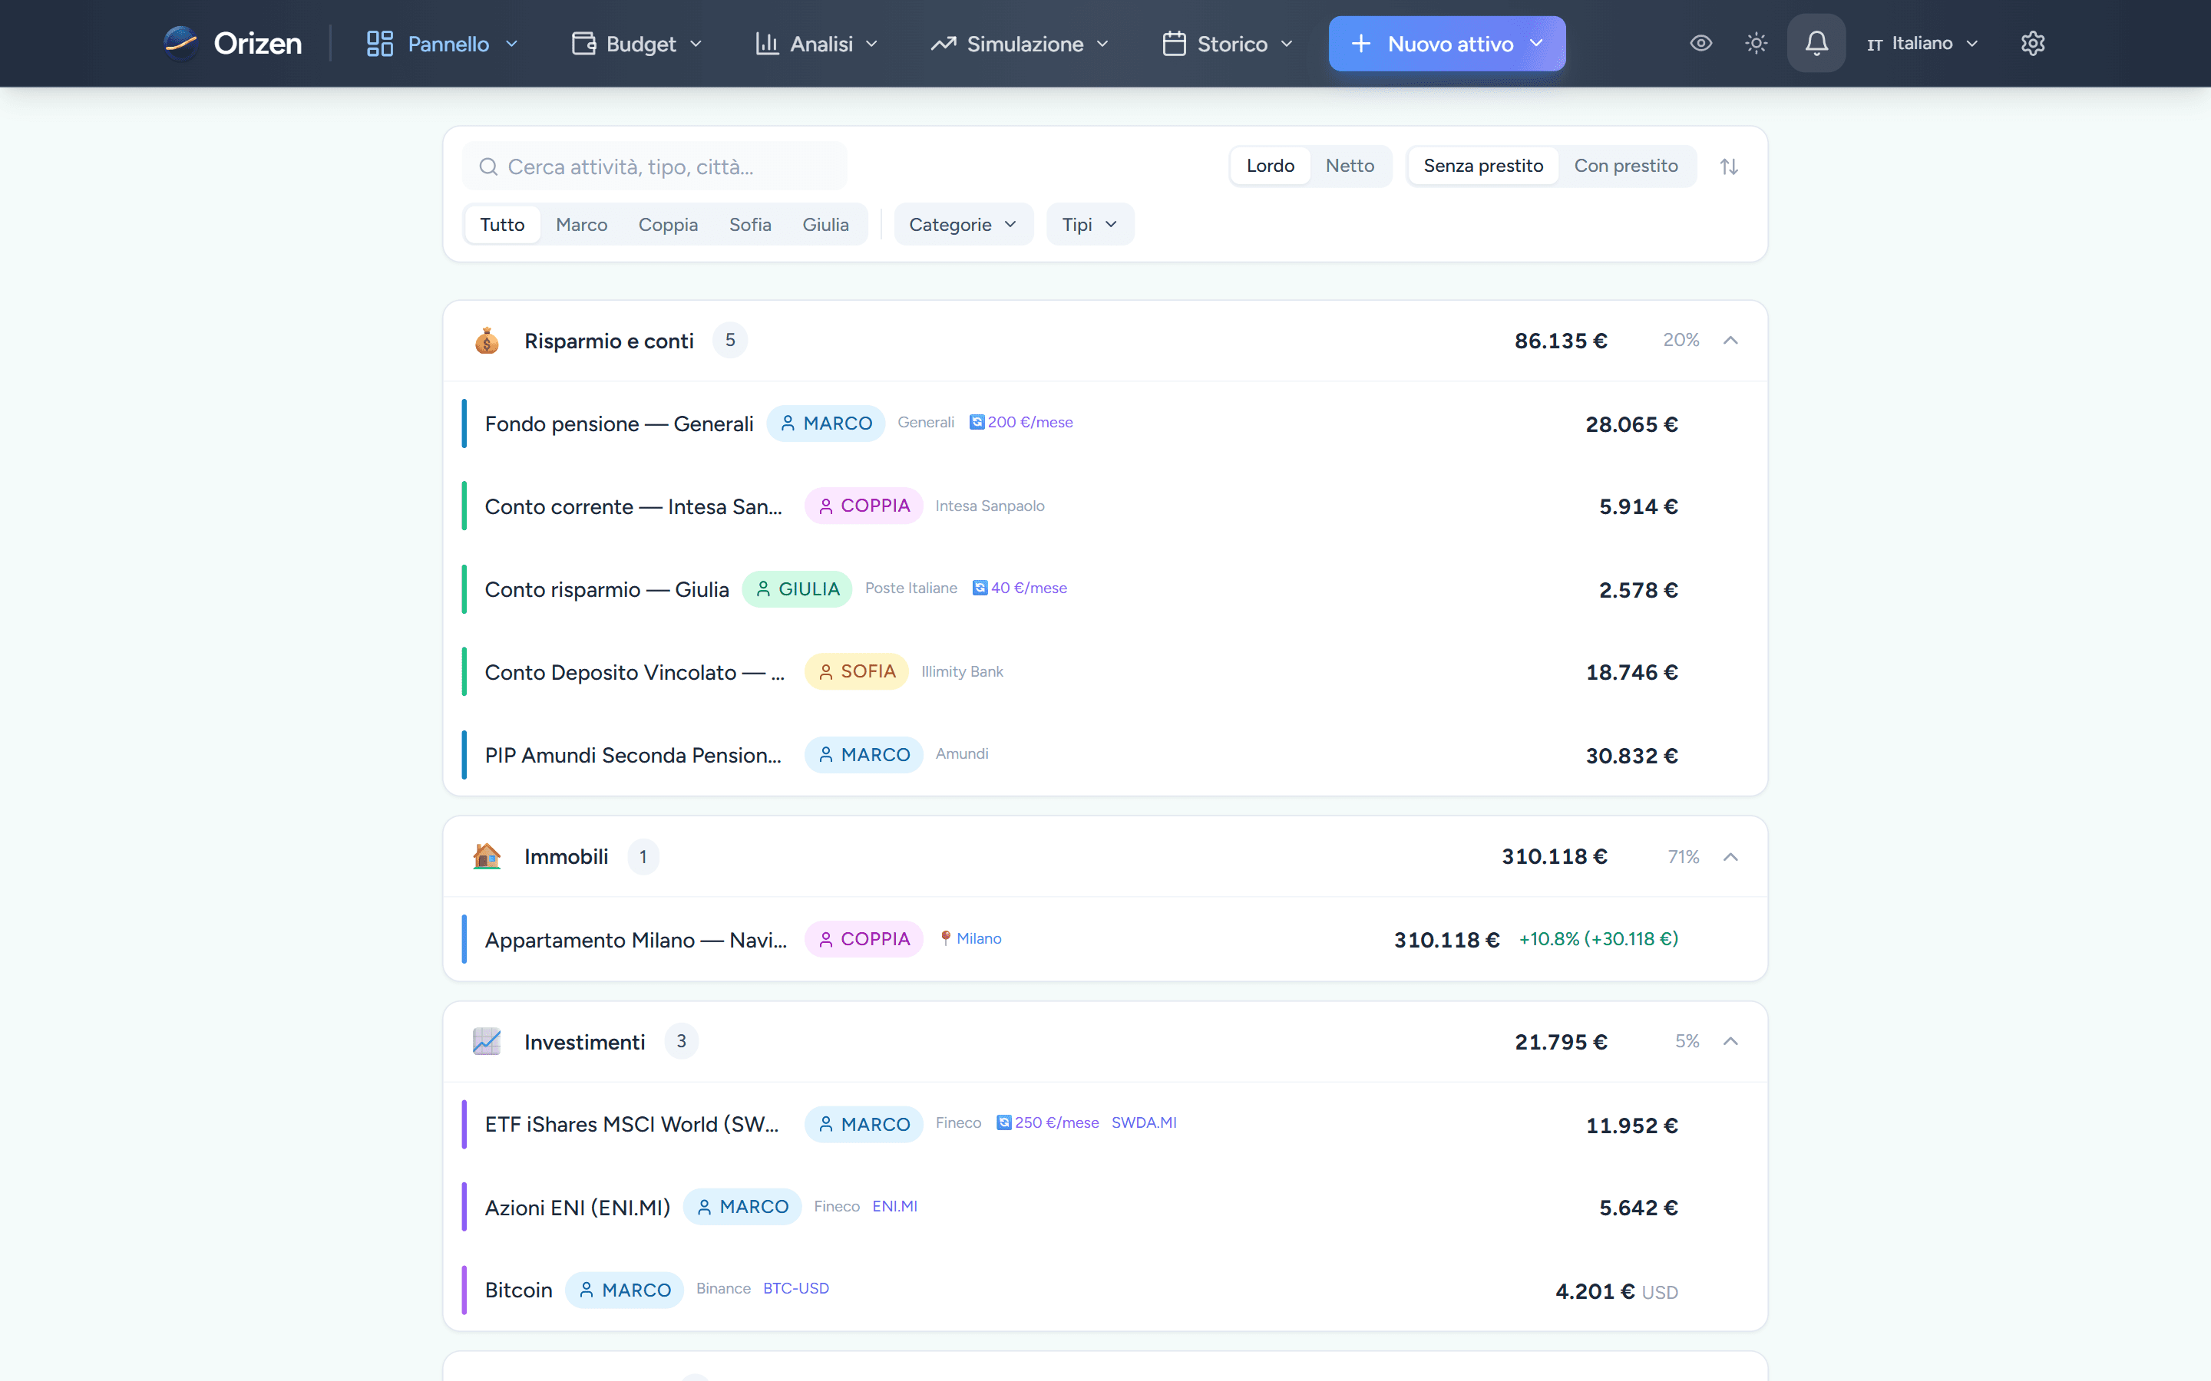Filter by the Sofia tab
The image size is (2211, 1381).
[x=750, y=225]
